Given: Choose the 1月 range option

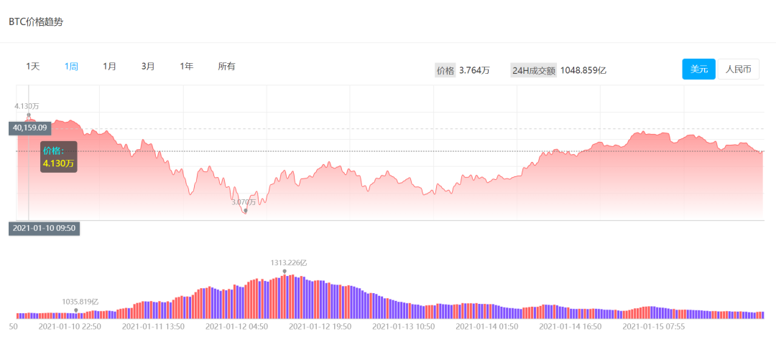Looking at the screenshot, I should 109,66.
